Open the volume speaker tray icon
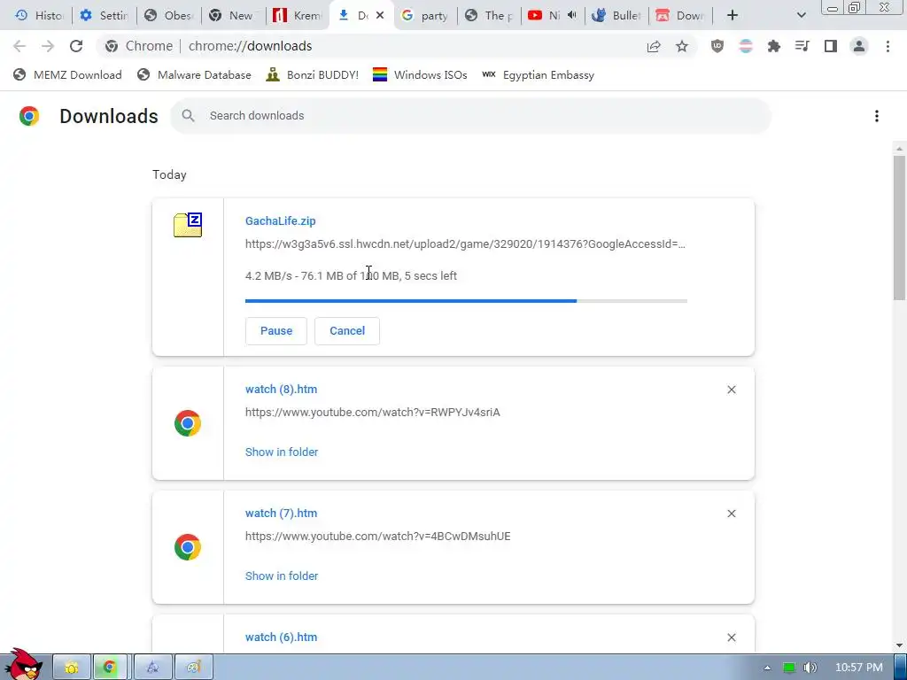The height and width of the screenshot is (680, 907). 810,668
